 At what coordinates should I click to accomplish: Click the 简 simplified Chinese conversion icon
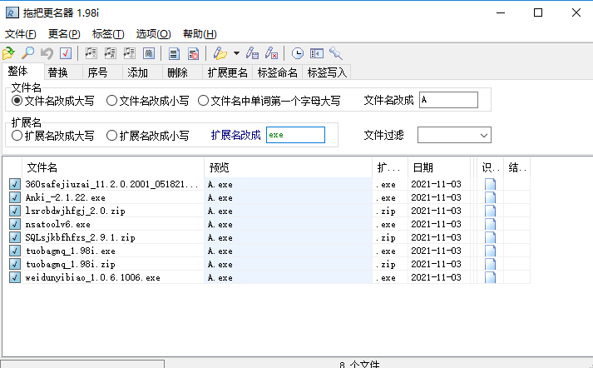click(x=149, y=53)
